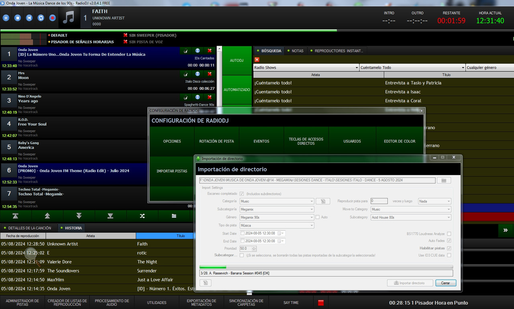The height and width of the screenshot is (309, 514).
Task: Remove Years ago track from playlist
Action: (x=210, y=97)
